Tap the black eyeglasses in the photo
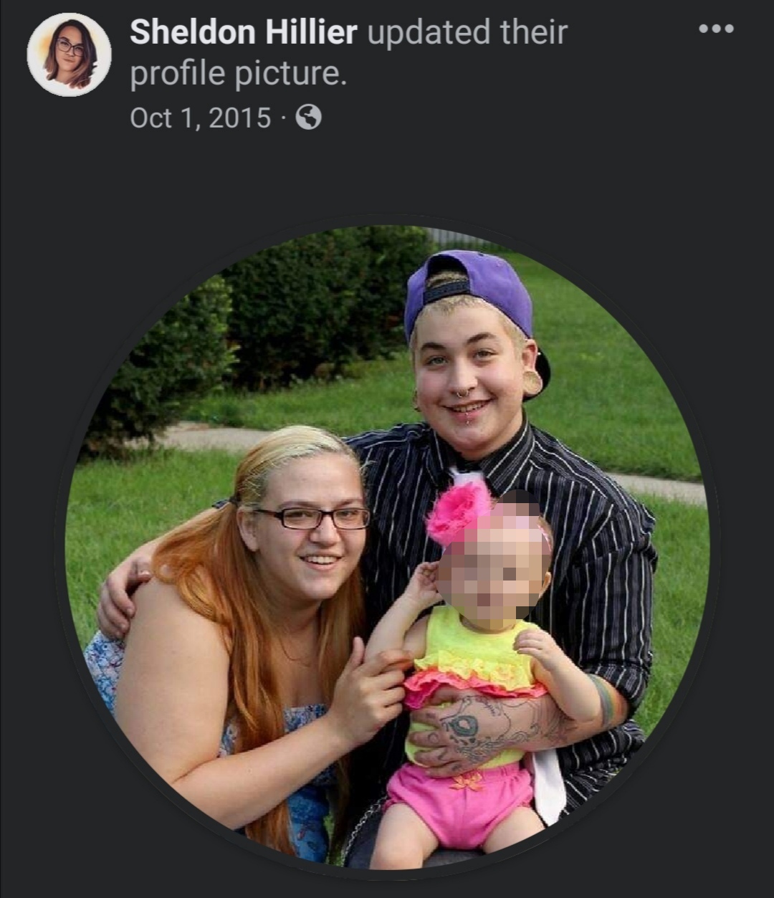The height and width of the screenshot is (898, 774). [313, 517]
